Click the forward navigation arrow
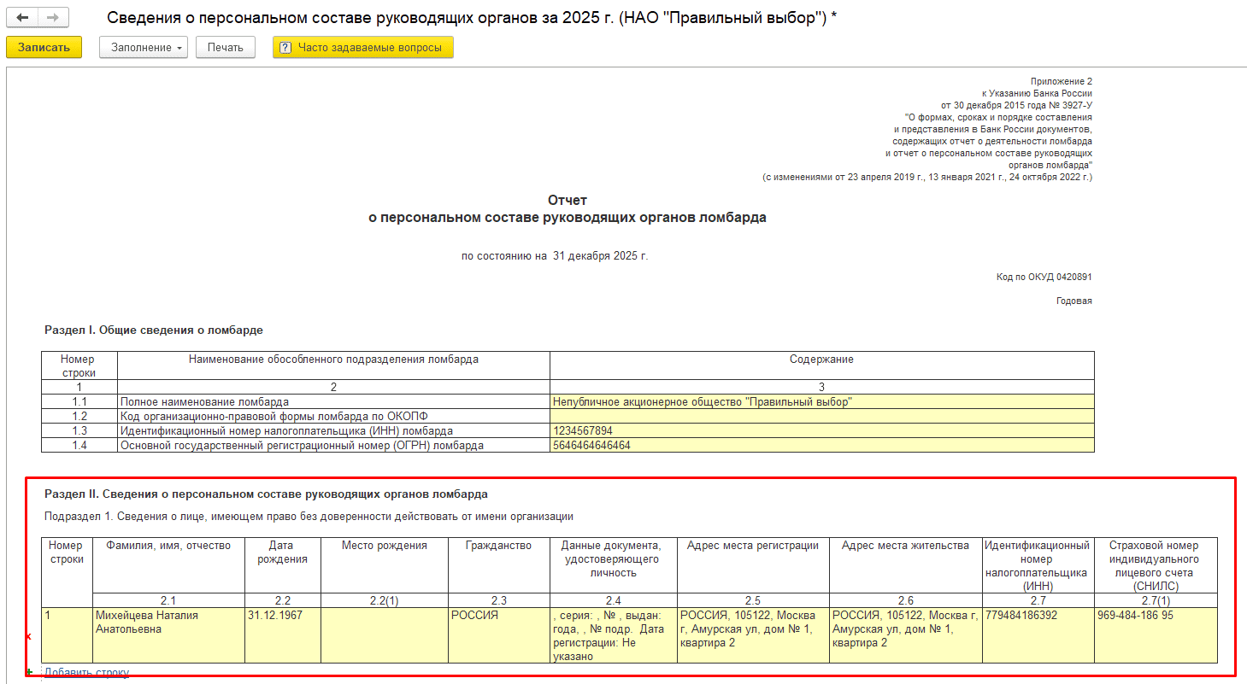 coord(53,18)
